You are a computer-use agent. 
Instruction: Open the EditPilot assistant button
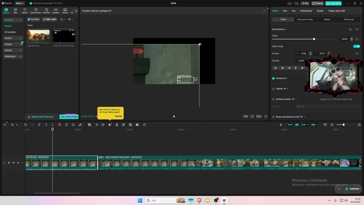tap(352, 189)
